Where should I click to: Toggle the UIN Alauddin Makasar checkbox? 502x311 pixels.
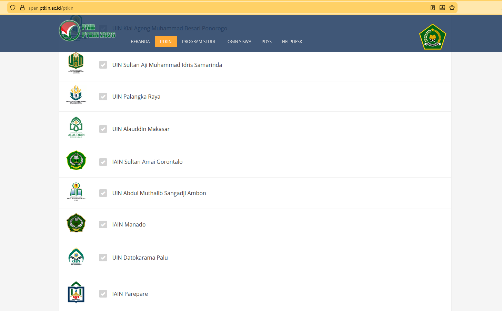(103, 129)
